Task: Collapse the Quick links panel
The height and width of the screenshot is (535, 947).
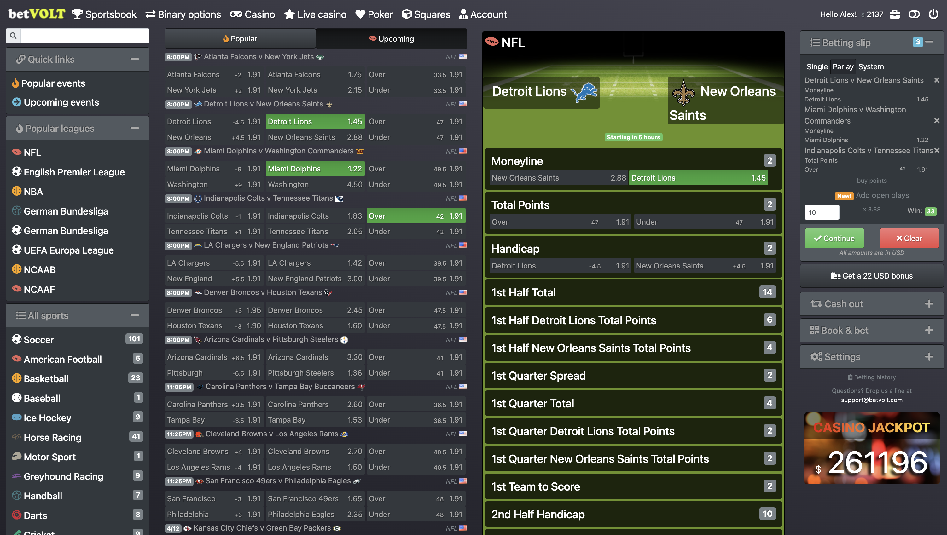Action: coord(135,59)
